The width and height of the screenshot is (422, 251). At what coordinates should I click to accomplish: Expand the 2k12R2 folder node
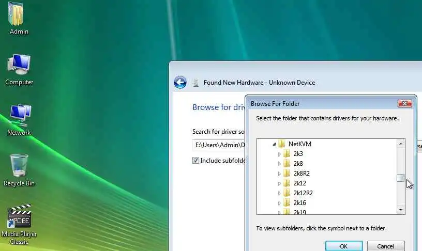point(279,193)
